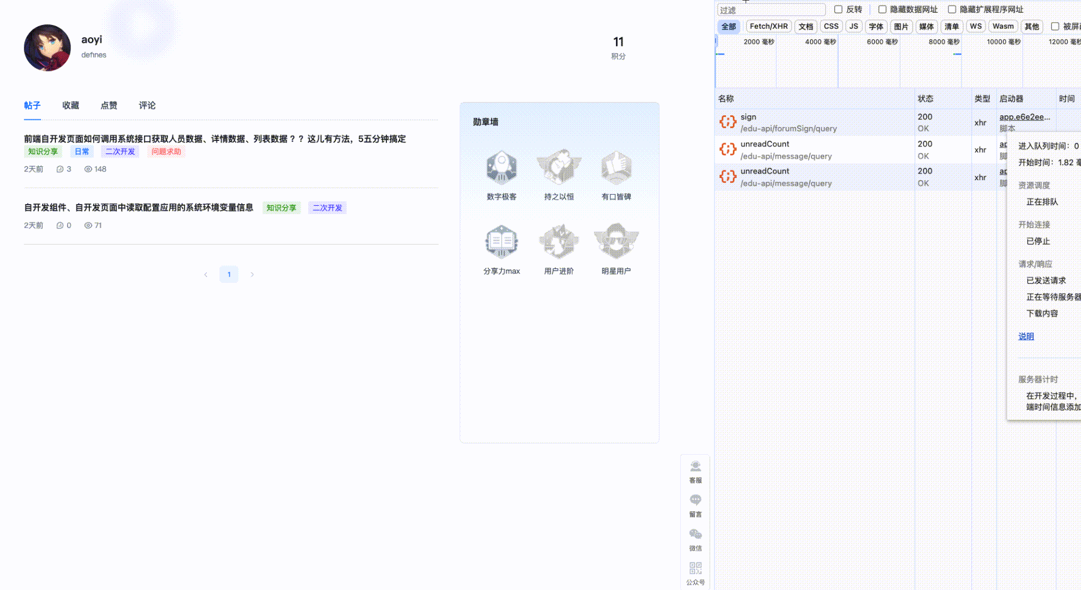Filter requests by CSS

point(831,27)
